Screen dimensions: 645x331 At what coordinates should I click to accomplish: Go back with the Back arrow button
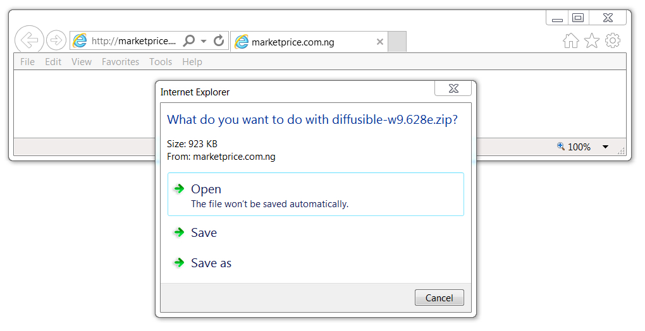(29, 40)
